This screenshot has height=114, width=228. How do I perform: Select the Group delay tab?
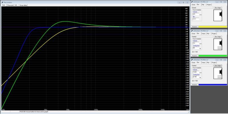click(23, 5)
